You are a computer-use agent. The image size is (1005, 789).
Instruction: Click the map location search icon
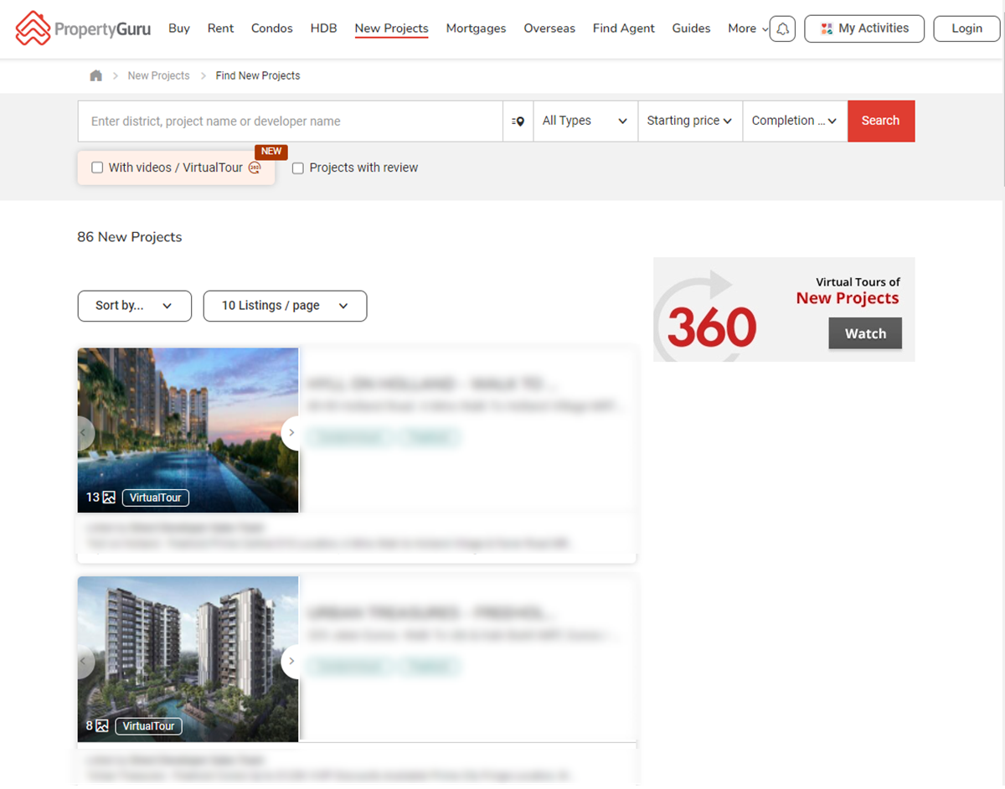(x=518, y=121)
